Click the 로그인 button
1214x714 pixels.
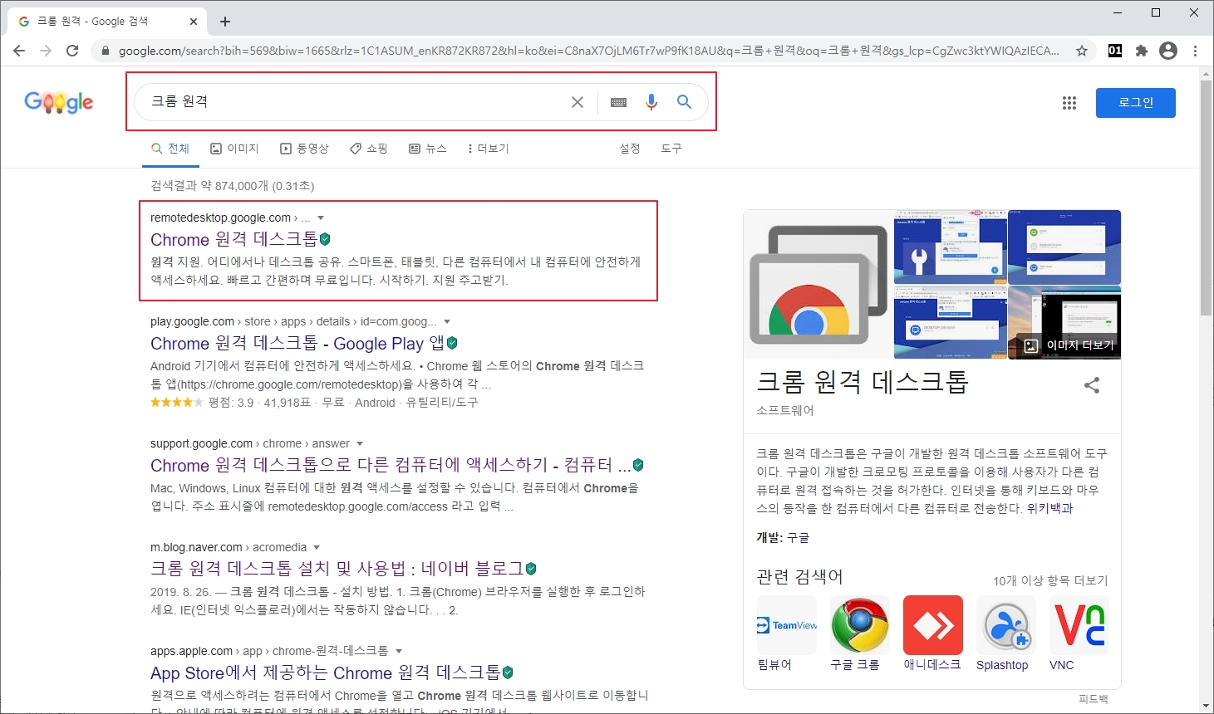pyautogui.click(x=1135, y=103)
